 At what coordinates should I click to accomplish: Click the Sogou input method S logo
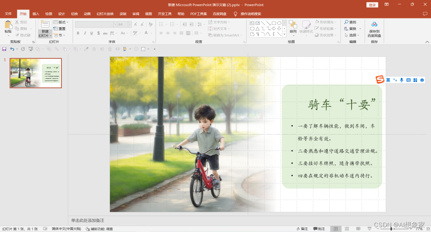point(380,79)
